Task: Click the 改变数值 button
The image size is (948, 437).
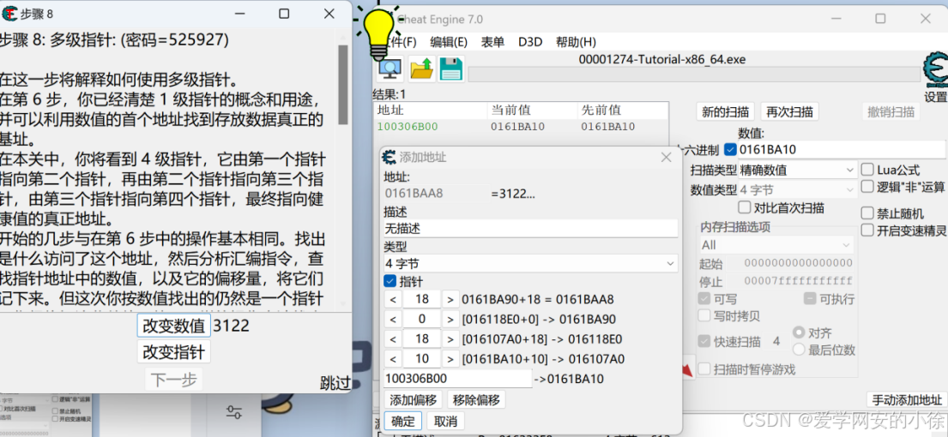Action: point(173,326)
